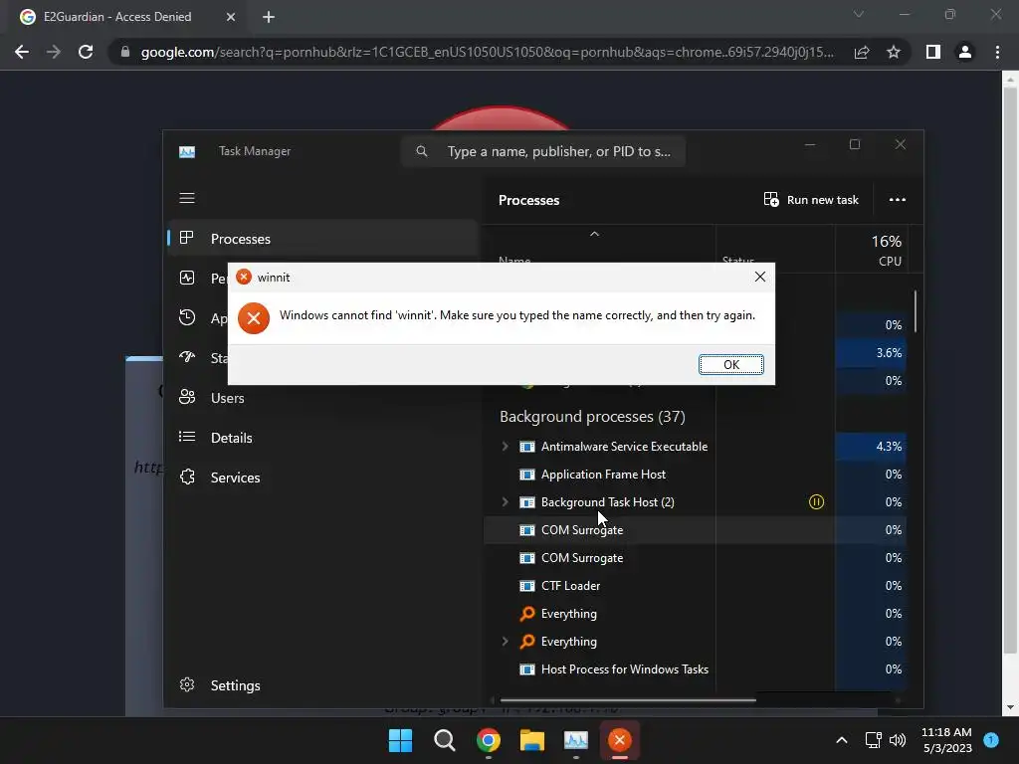Click the search magnifier icon in Task Manager
This screenshot has width=1019, height=764.
coord(422,151)
